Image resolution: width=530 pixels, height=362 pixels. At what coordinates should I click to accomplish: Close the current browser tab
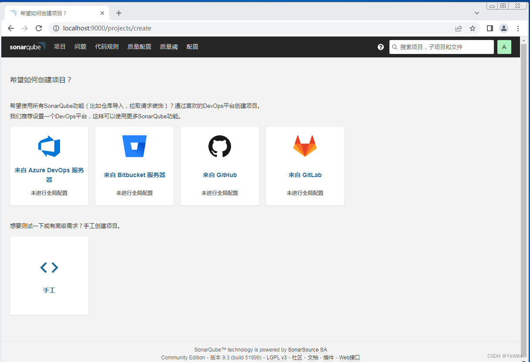102,13
